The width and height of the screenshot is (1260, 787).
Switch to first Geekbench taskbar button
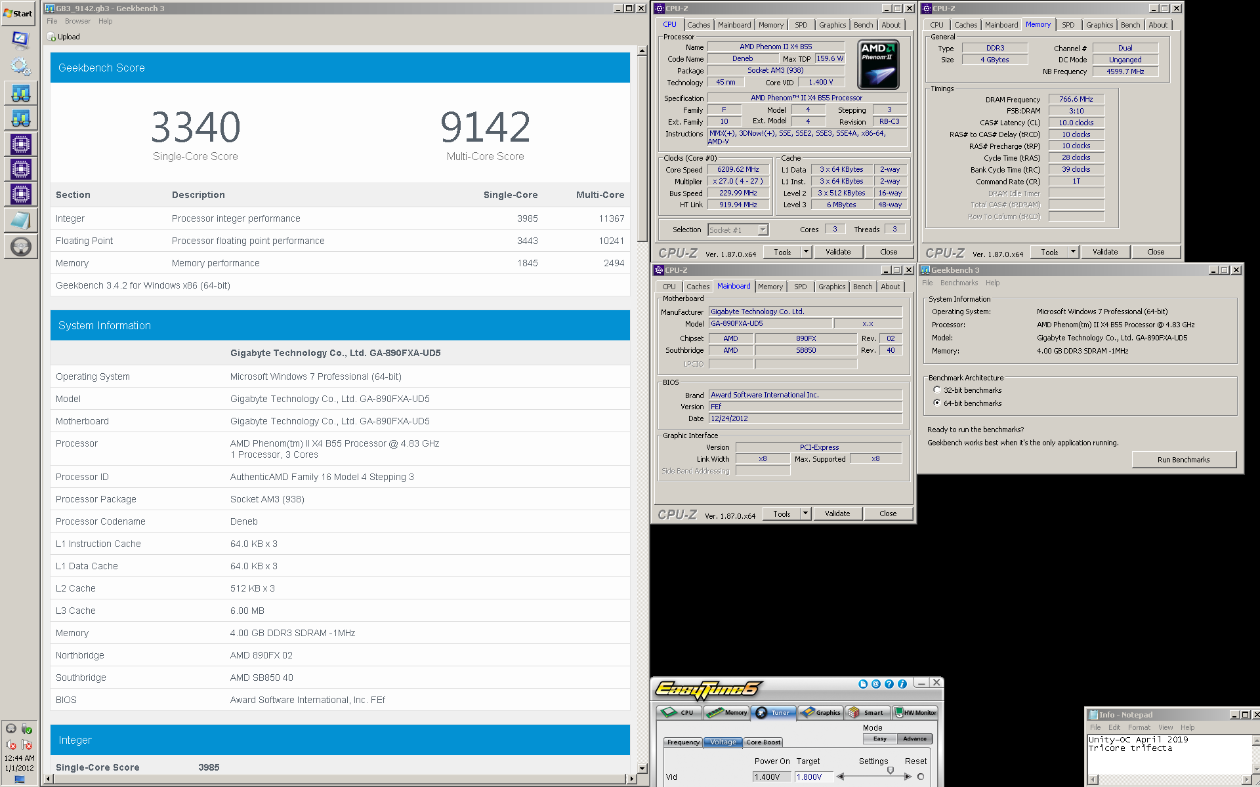[20, 93]
